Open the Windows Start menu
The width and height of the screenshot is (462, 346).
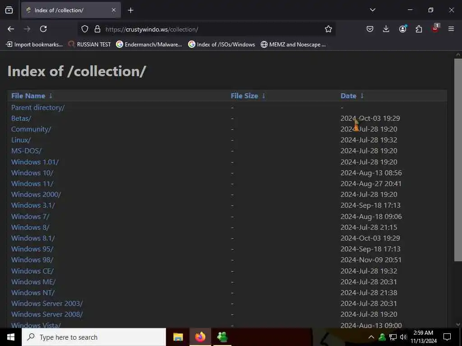(x=11, y=337)
